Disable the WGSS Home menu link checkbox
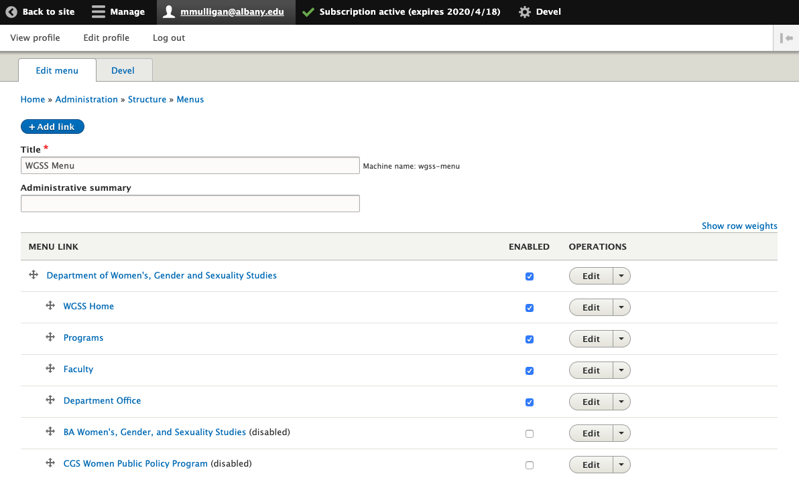This screenshot has width=799, height=480. [x=530, y=308]
